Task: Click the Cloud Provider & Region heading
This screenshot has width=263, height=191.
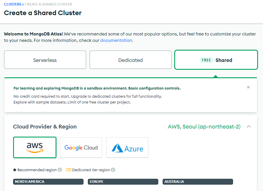Action: 45,127
